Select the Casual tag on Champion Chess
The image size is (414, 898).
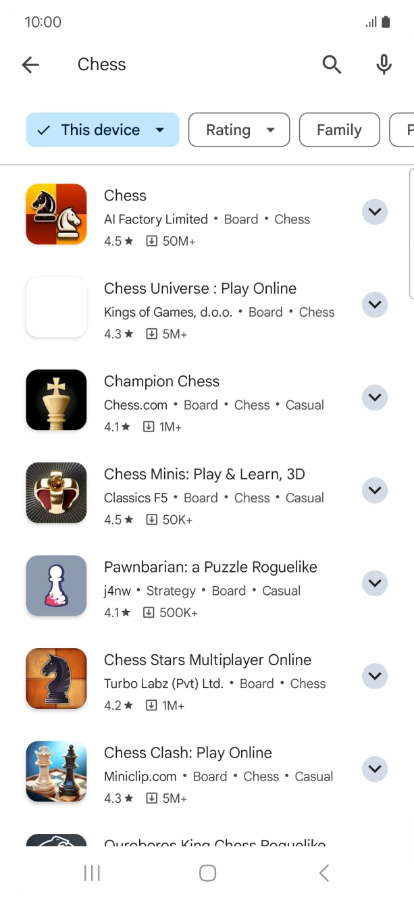tap(305, 404)
